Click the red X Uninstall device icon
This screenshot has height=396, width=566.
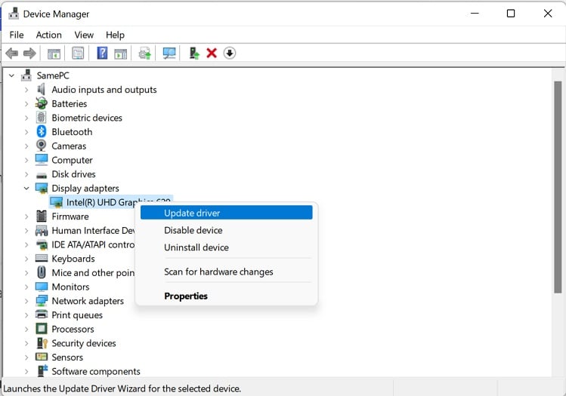pyautogui.click(x=212, y=54)
